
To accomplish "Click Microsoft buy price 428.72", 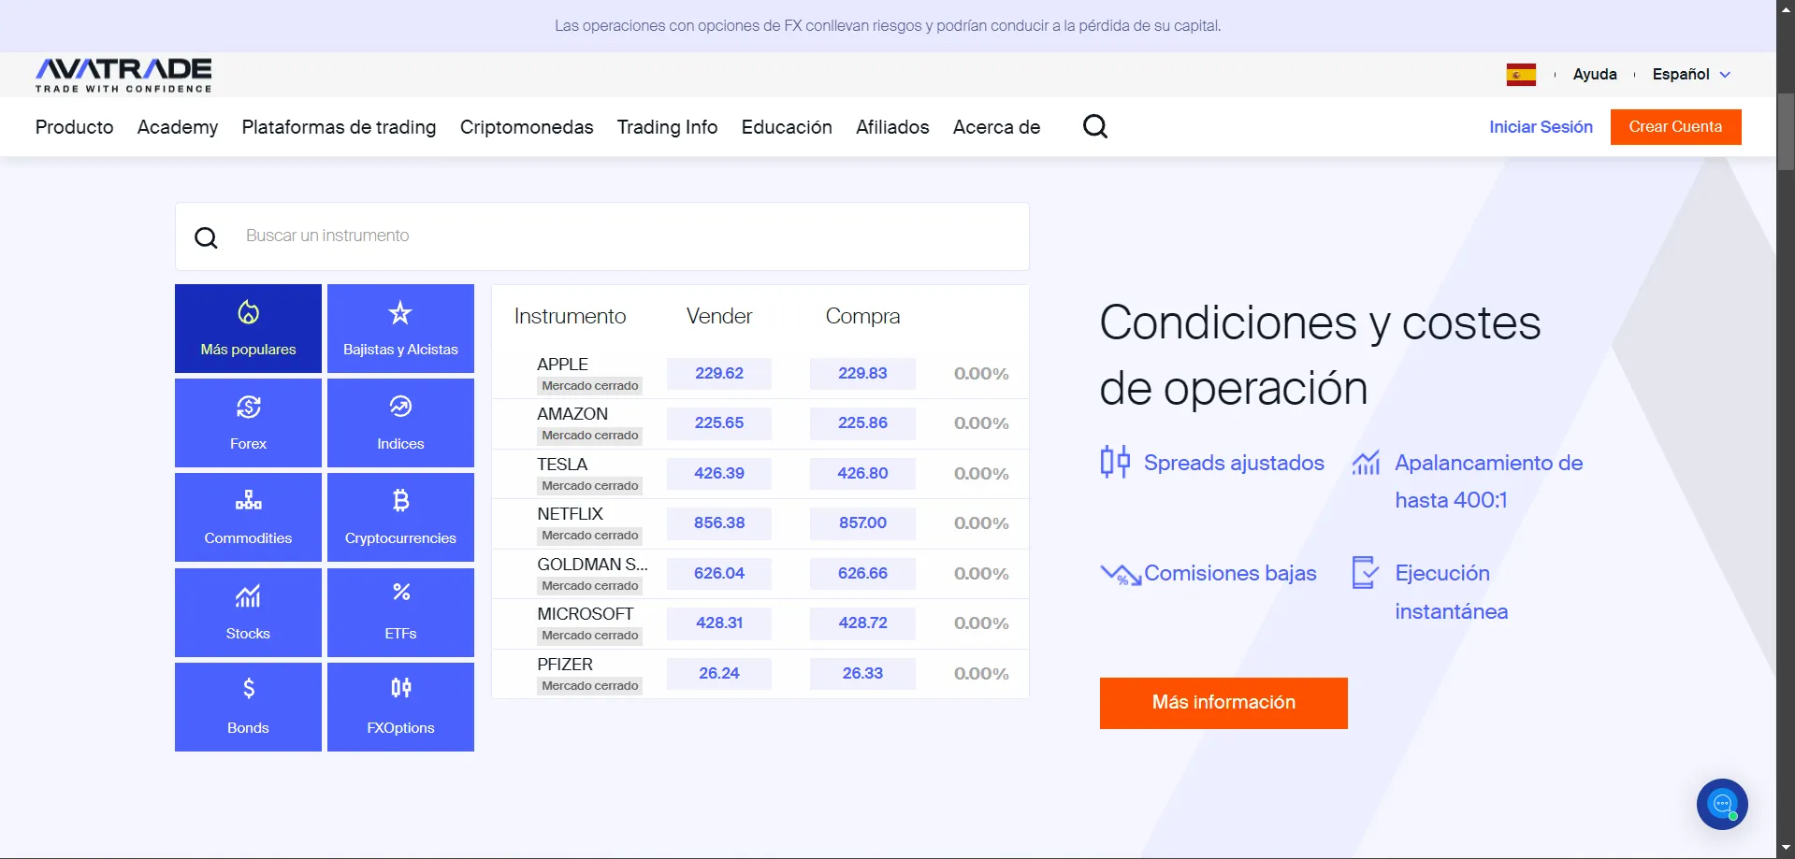I will pyautogui.click(x=862, y=623).
